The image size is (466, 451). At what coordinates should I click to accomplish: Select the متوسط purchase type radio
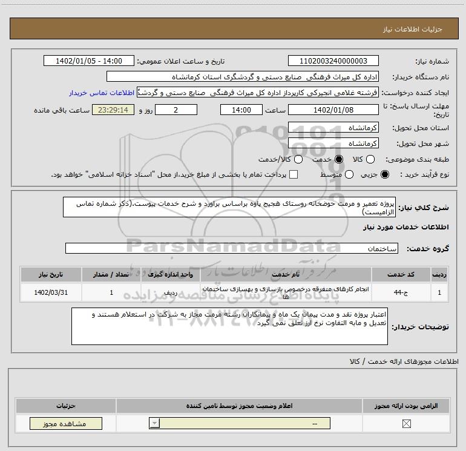[x=349, y=174]
